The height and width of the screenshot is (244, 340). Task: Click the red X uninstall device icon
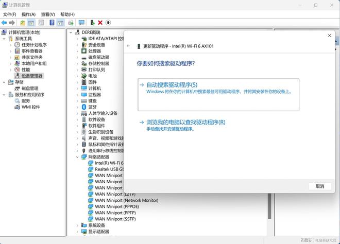(100, 23)
